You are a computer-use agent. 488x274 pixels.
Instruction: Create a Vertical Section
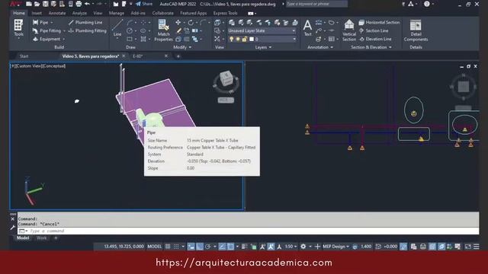(349, 30)
